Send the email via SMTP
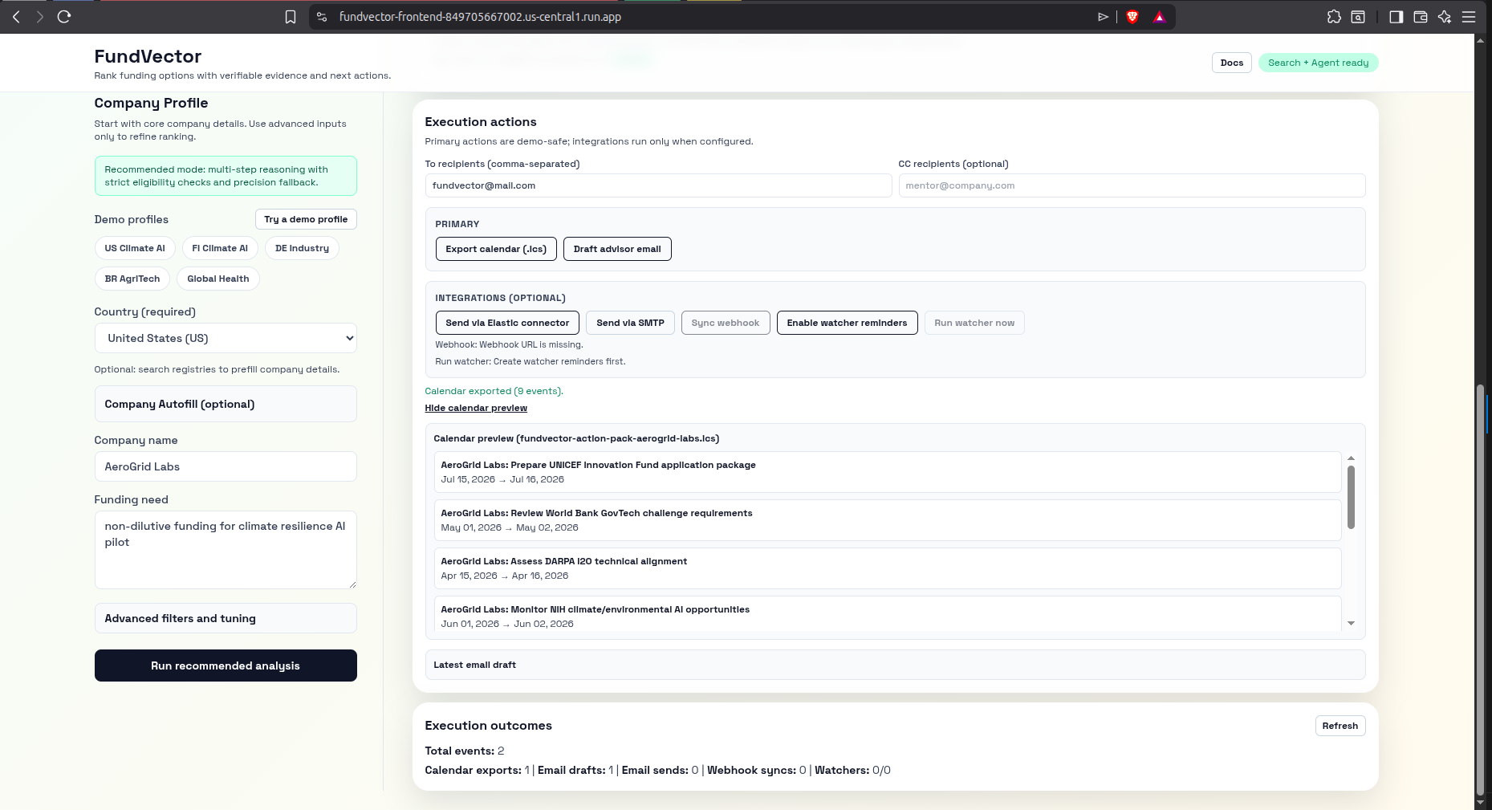The width and height of the screenshot is (1492, 810). [x=630, y=323]
